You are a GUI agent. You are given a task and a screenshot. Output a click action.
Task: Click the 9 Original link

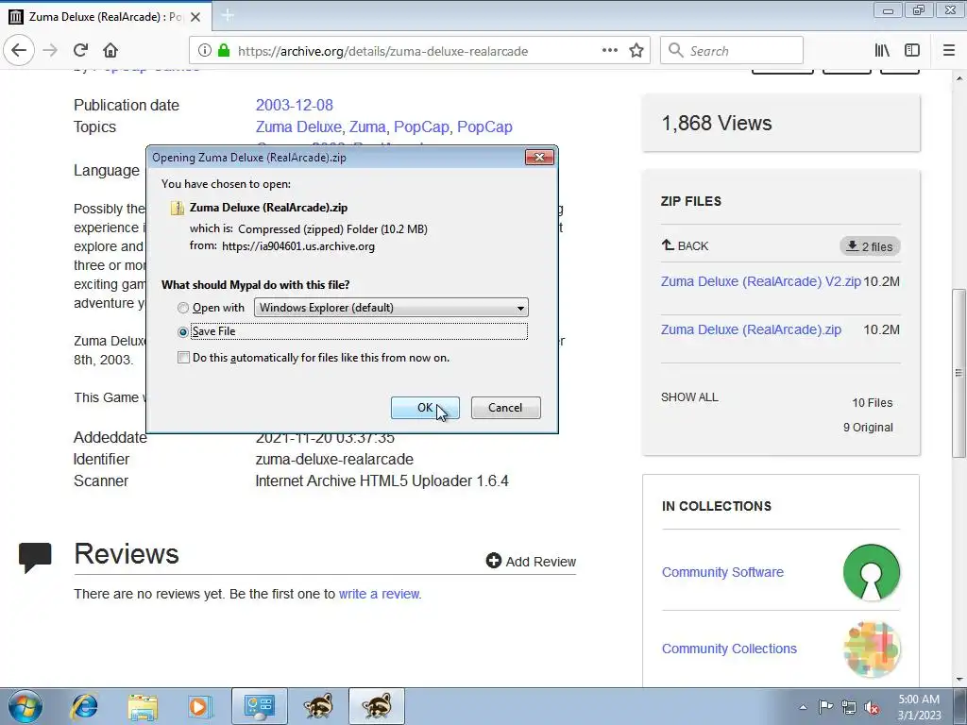pyautogui.click(x=868, y=428)
